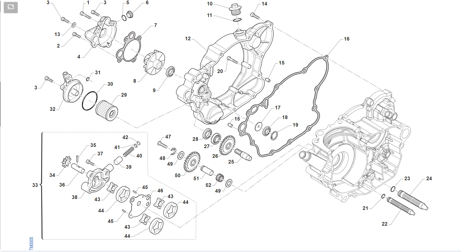Click callout number 11 label
The width and height of the screenshot is (461, 252).
pyautogui.click(x=210, y=15)
